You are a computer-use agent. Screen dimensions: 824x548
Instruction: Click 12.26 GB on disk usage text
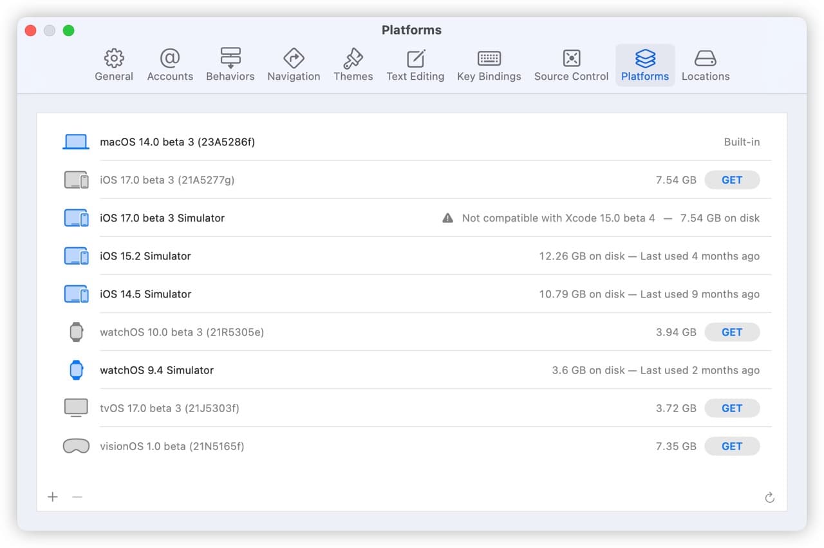(x=582, y=256)
